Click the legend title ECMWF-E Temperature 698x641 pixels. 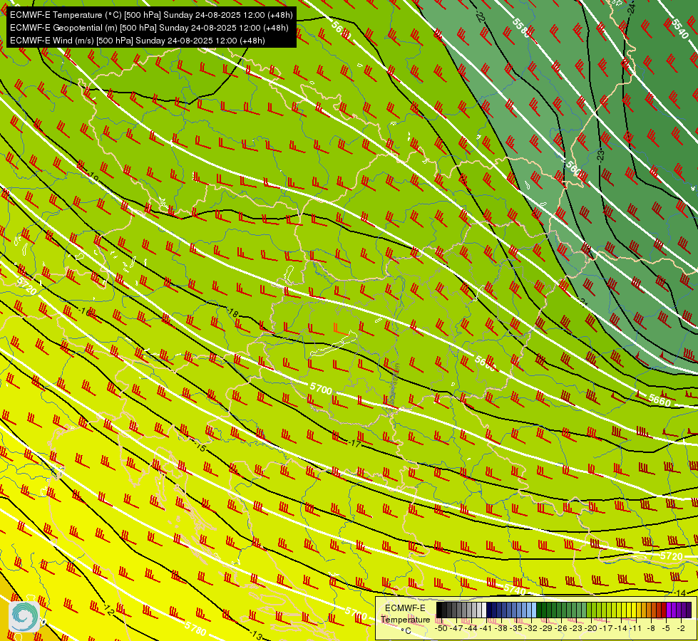pyautogui.click(x=405, y=614)
